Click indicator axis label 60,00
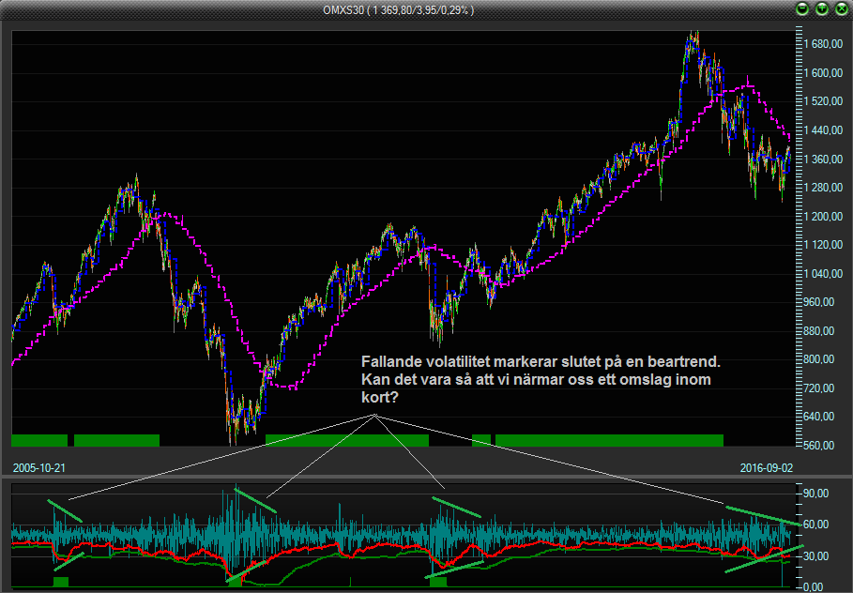The height and width of the screenshot is (593, 853). pyautogui.click(x=816, y=525)
